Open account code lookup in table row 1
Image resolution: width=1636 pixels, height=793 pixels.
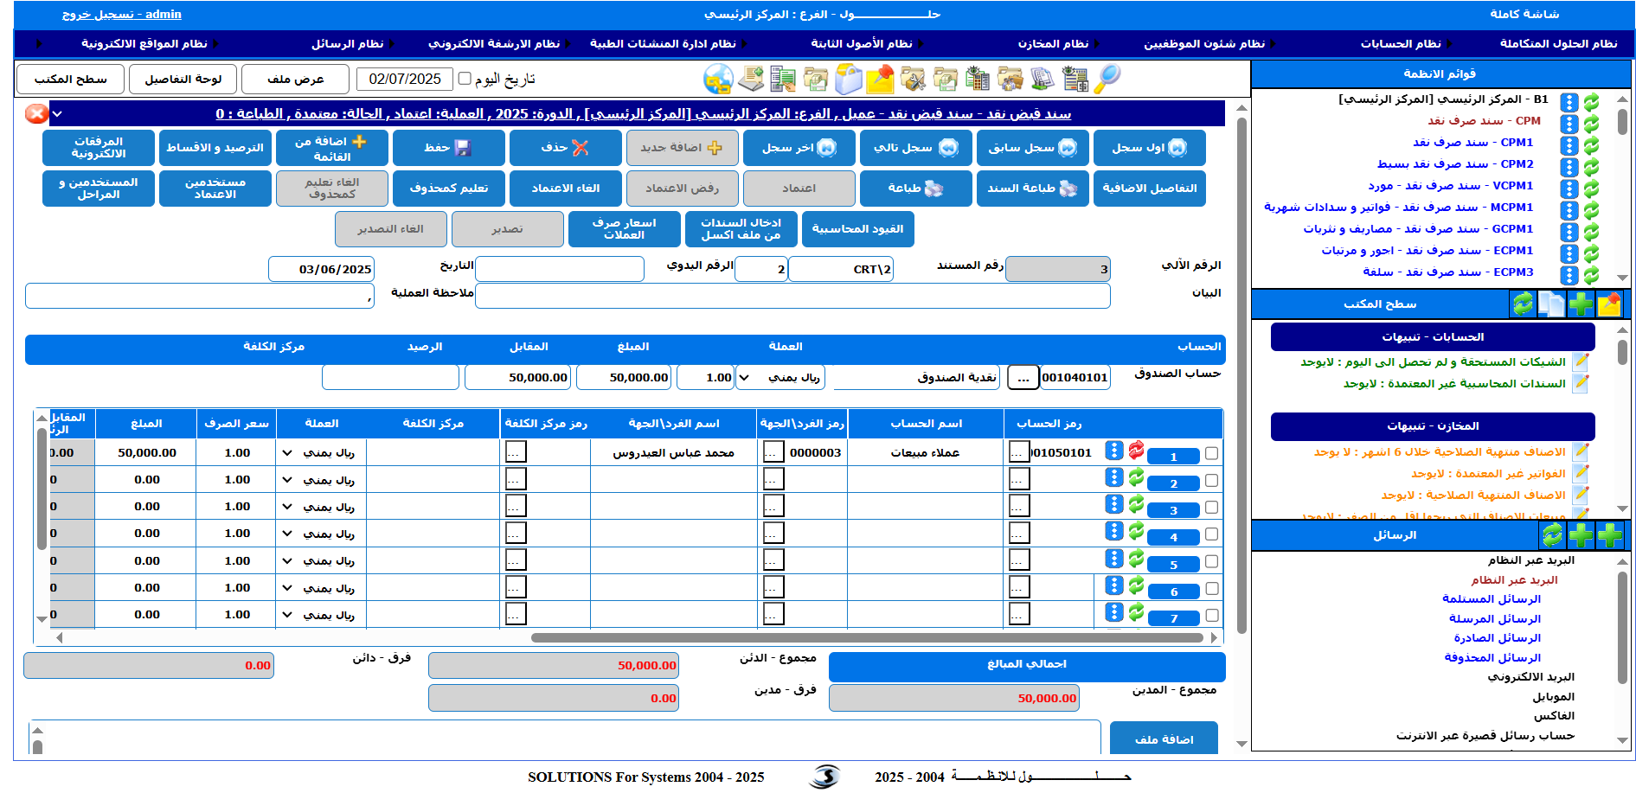tap(1019, 451)
